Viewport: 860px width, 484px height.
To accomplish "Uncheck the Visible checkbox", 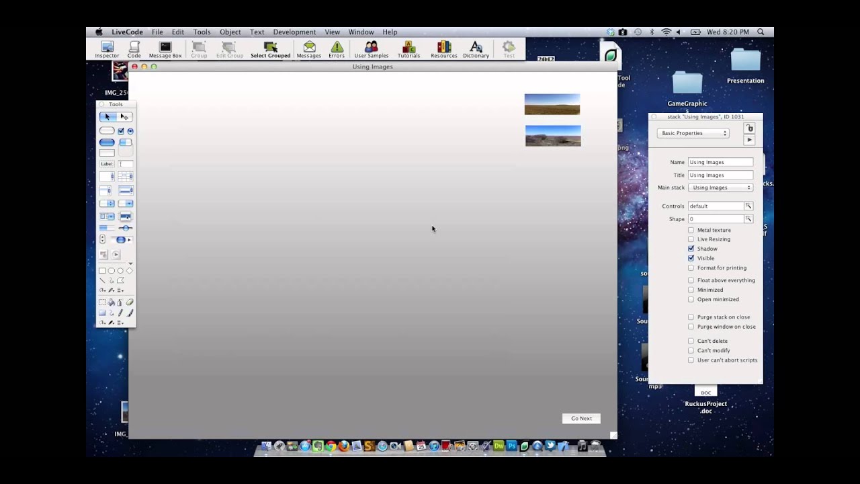I will click(x=691, y=258).
